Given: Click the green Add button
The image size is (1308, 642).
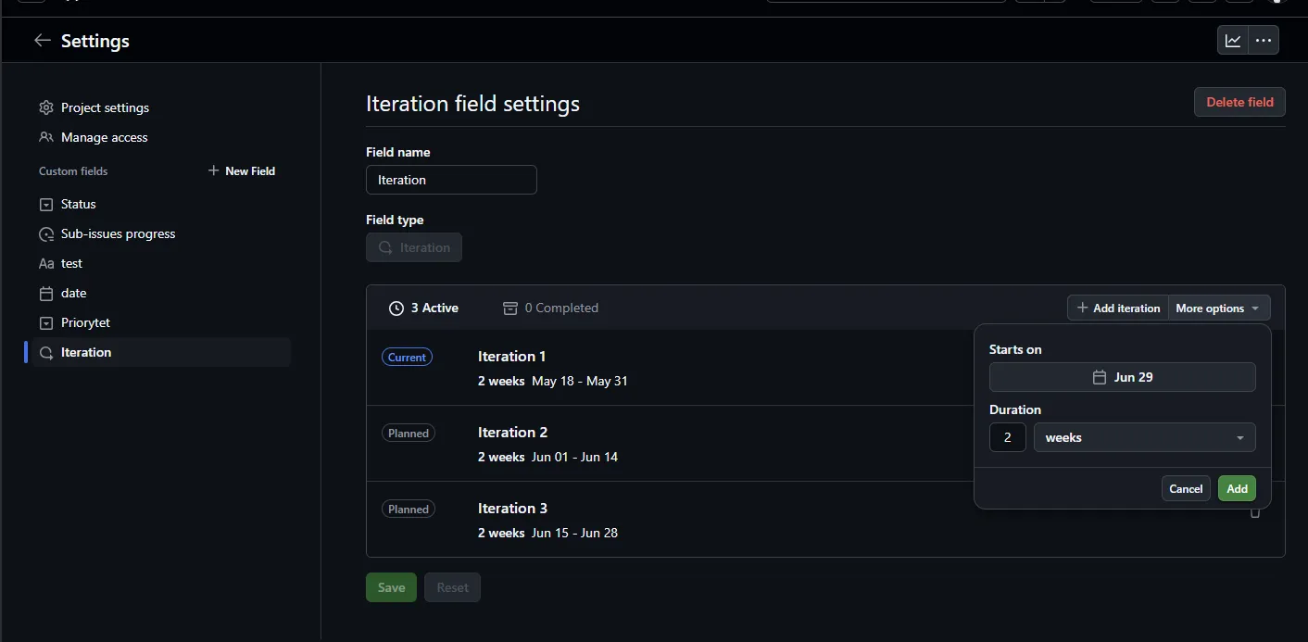Looking at the screenshot, I should click(x=1237, y=488).
